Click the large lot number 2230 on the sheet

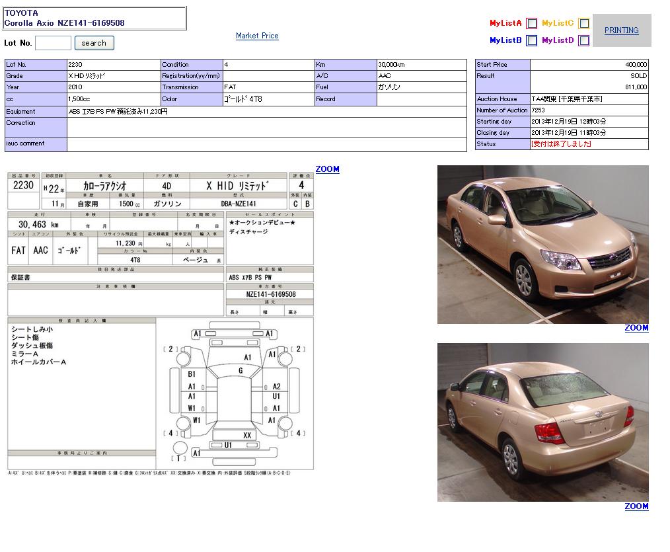[x=23, y=186]
